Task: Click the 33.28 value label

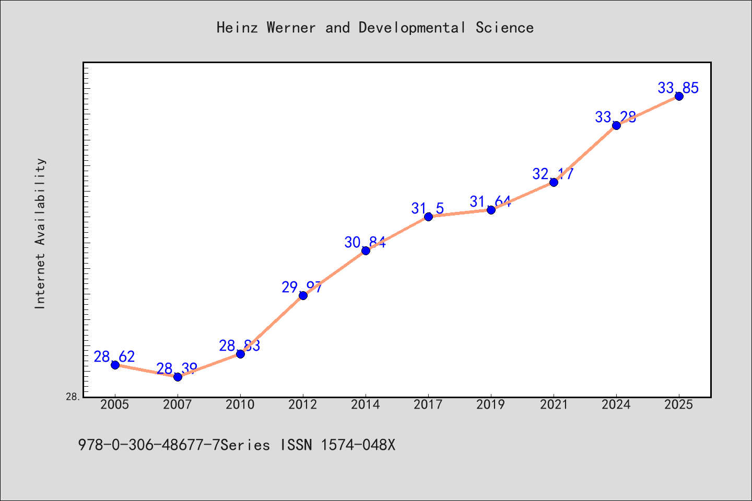Action: pyautogui.click(x=616, y=117)
